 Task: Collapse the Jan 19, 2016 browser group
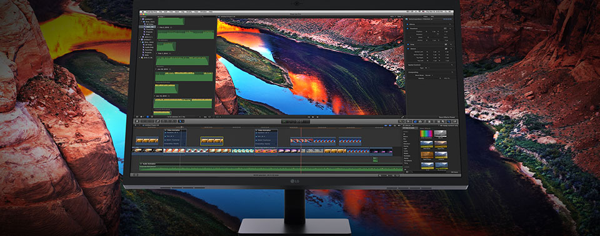pos(154,96)
